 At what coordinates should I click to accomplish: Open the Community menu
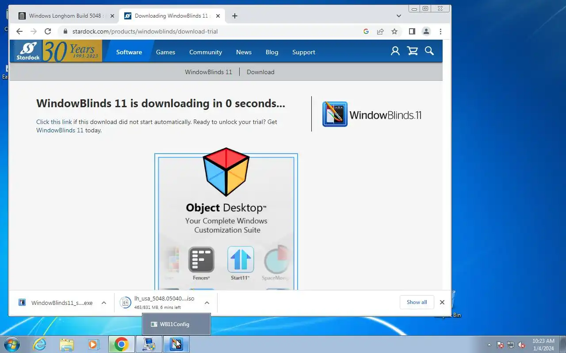(206, 52)
